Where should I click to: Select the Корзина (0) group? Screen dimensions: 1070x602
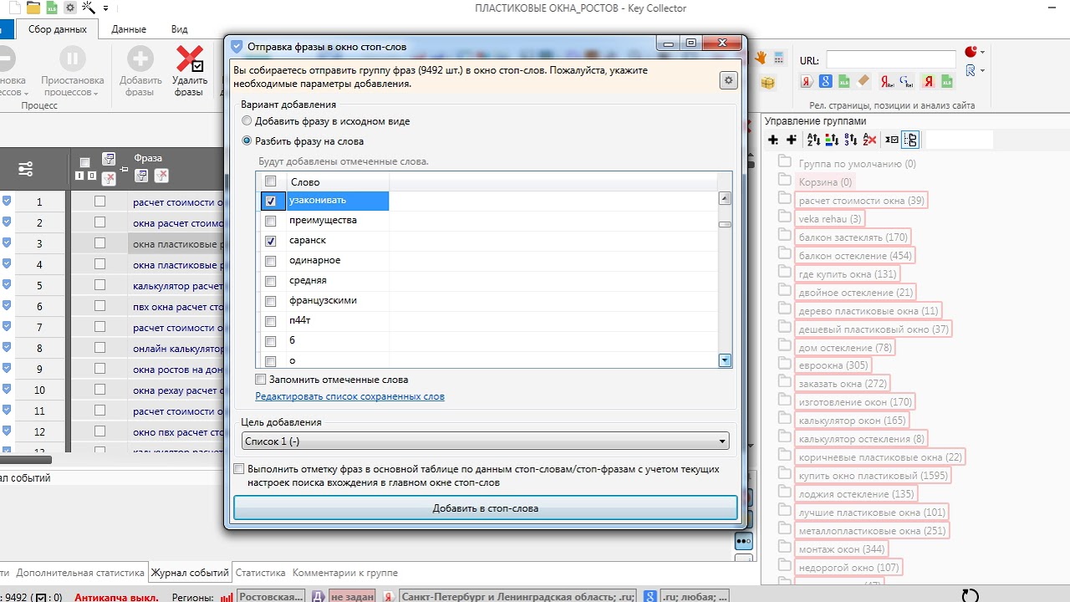click(x=825, y=182)
